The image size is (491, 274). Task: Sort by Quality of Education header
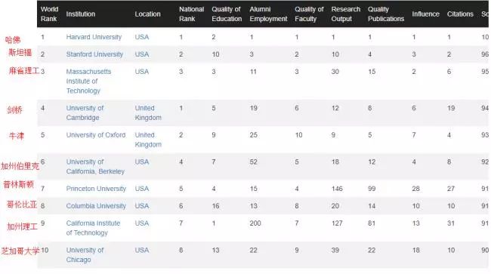click(x=227, y=14)
